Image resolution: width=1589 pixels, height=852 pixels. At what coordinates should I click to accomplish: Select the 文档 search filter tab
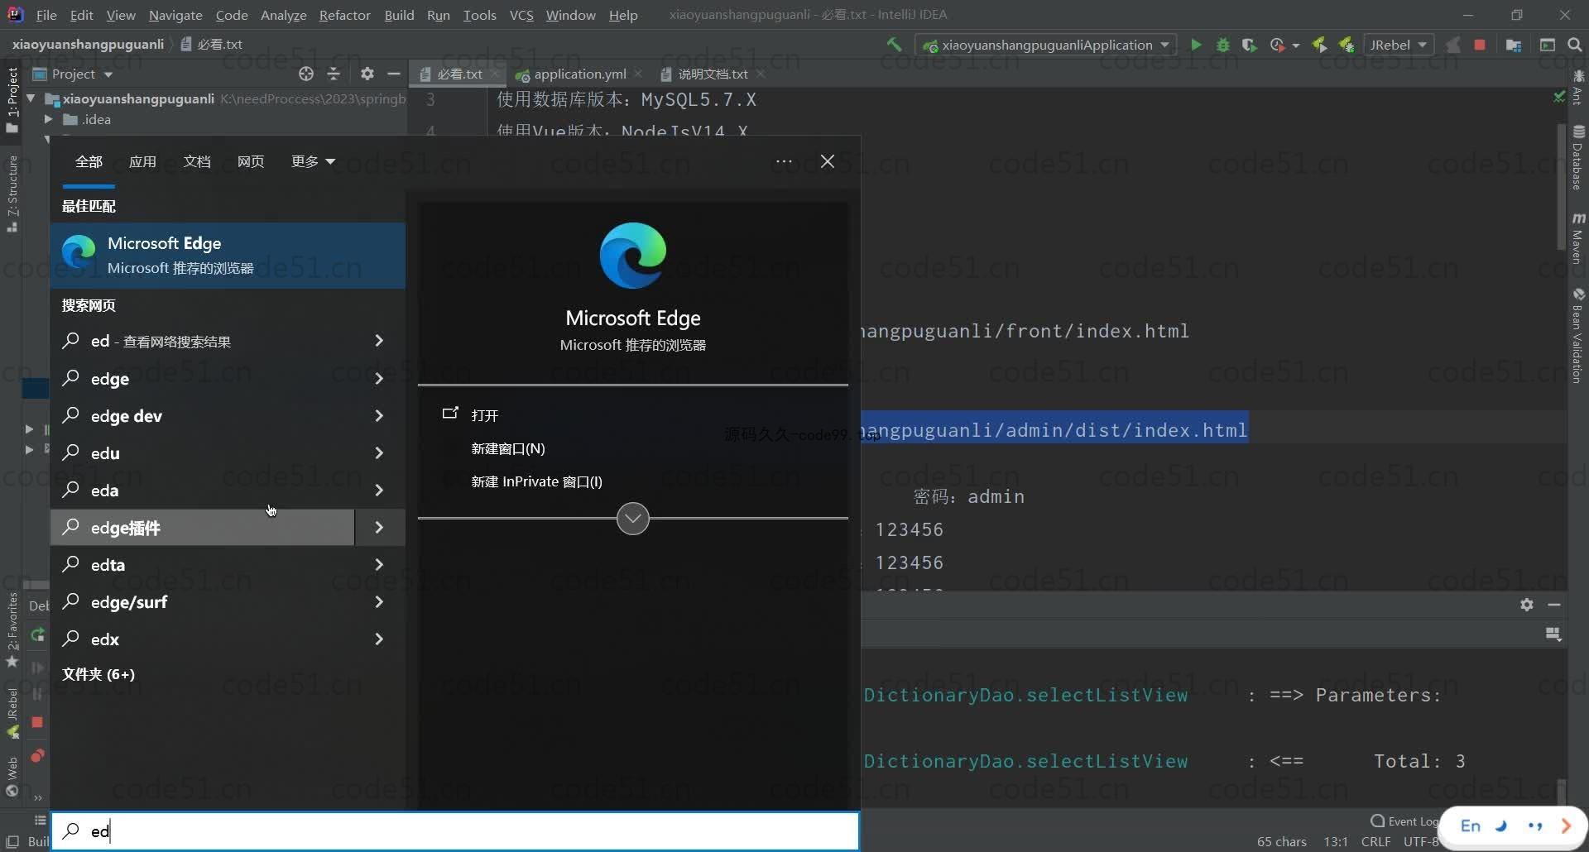(x=197, y=161)
